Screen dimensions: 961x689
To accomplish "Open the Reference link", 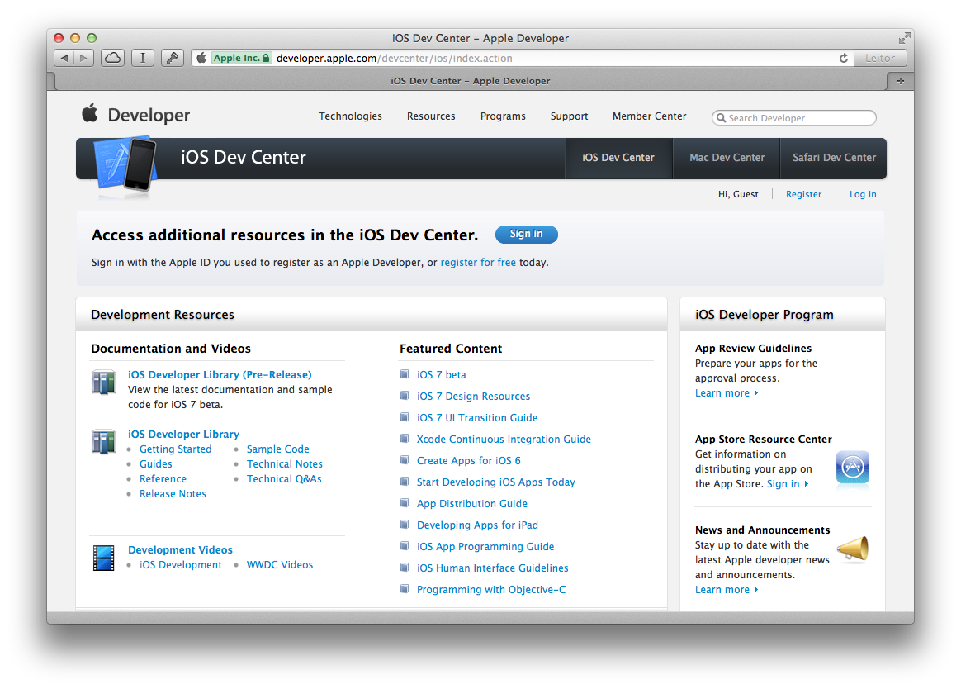I will 163,478.
